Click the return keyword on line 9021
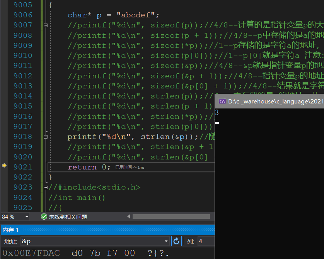The image size is (324, 259). click(x=82, y=167)
